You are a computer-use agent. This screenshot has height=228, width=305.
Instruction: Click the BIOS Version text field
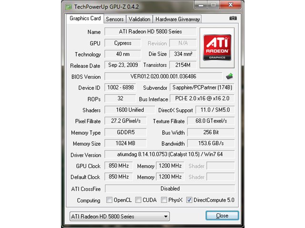tap(163, 76)
